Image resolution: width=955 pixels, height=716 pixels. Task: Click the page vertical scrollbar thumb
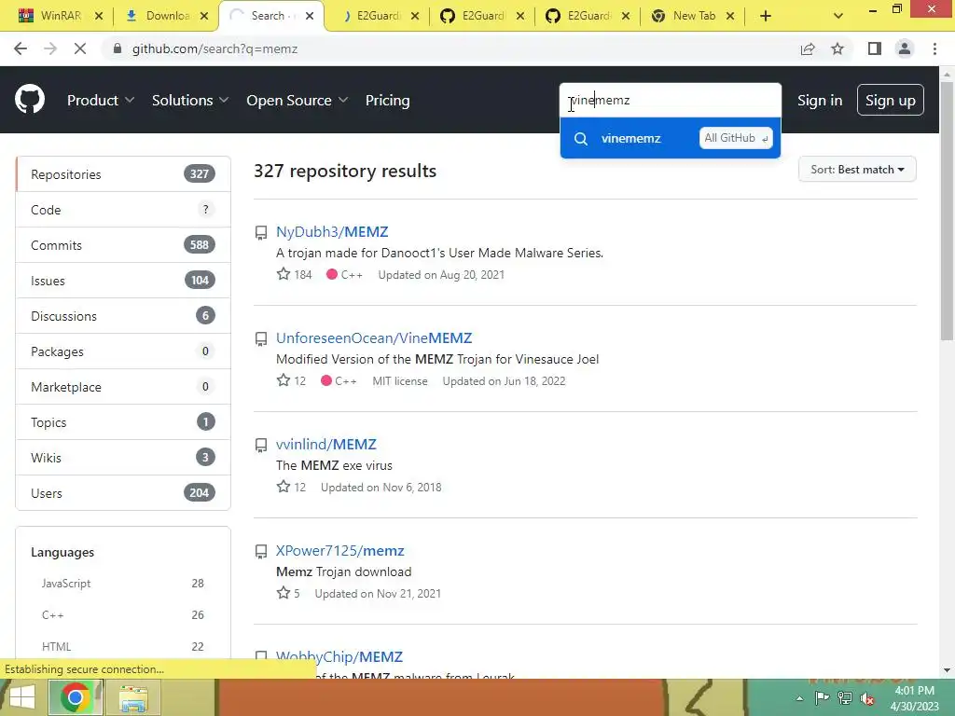pos(947,212)
